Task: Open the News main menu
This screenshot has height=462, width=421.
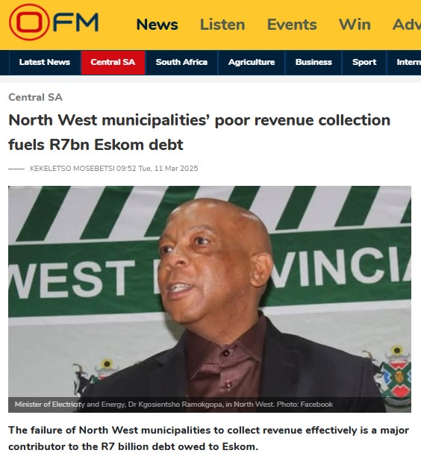Action: pos(157,25)
